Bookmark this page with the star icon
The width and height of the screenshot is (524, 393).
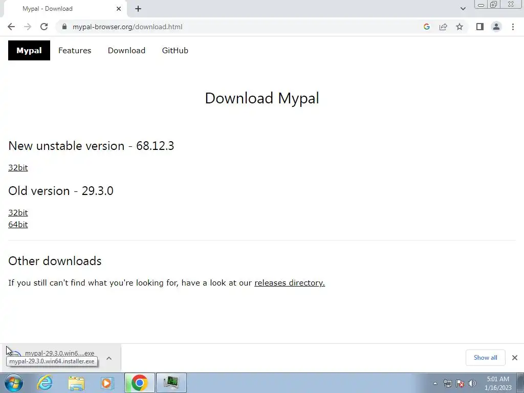(460, 27)
